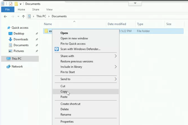Open the File ribbon tab

coord(7,9)
